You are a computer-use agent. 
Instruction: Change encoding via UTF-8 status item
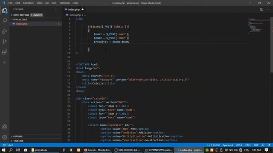point(239,145)
